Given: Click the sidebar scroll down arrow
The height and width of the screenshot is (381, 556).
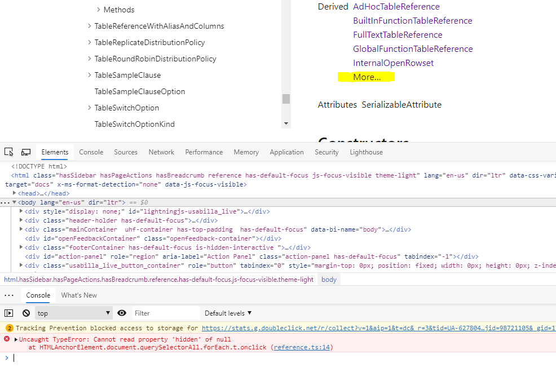Looking at the screenshot, I should click(x=286, y=123).
